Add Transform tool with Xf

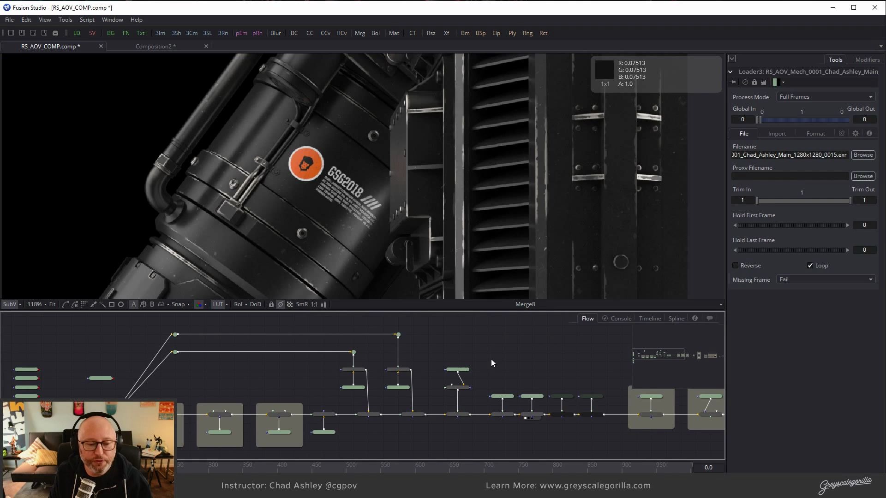[x=446, y=33]
